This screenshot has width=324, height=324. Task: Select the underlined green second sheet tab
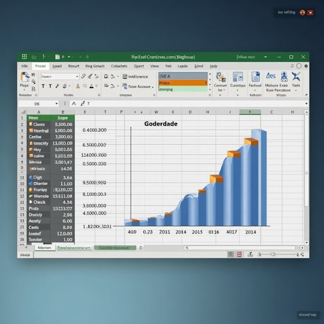click(x=74, y=248)
